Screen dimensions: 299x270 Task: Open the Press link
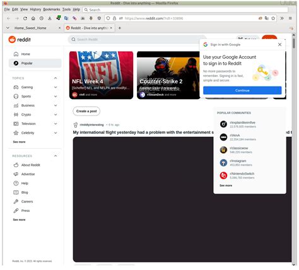click(x=25, y=211)
